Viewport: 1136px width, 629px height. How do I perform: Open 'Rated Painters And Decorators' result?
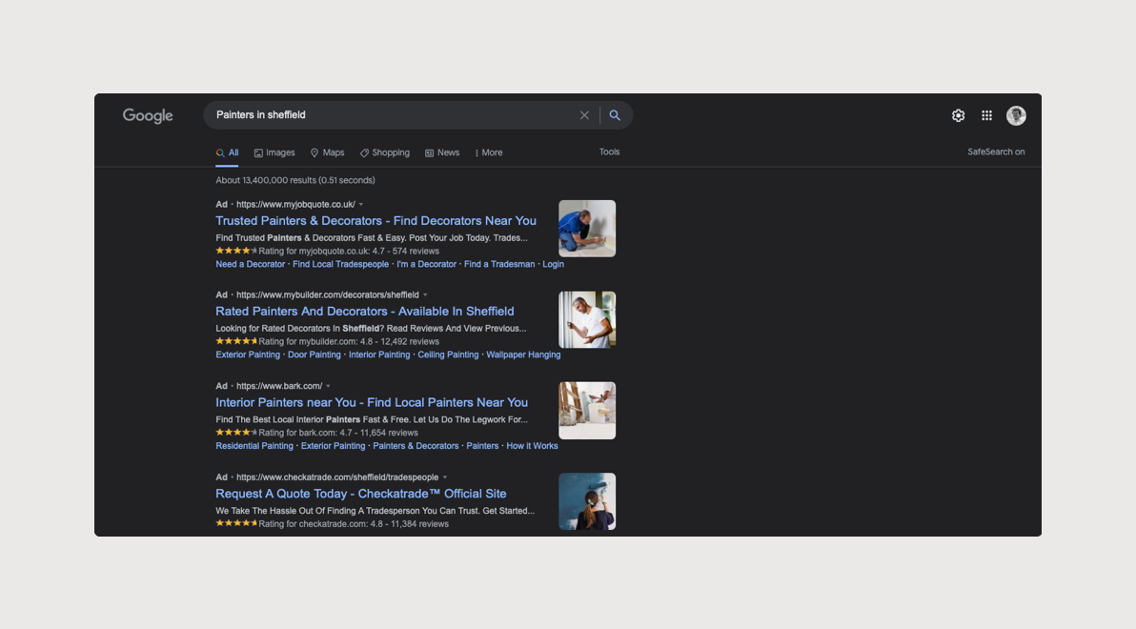[x=364, y=312]
